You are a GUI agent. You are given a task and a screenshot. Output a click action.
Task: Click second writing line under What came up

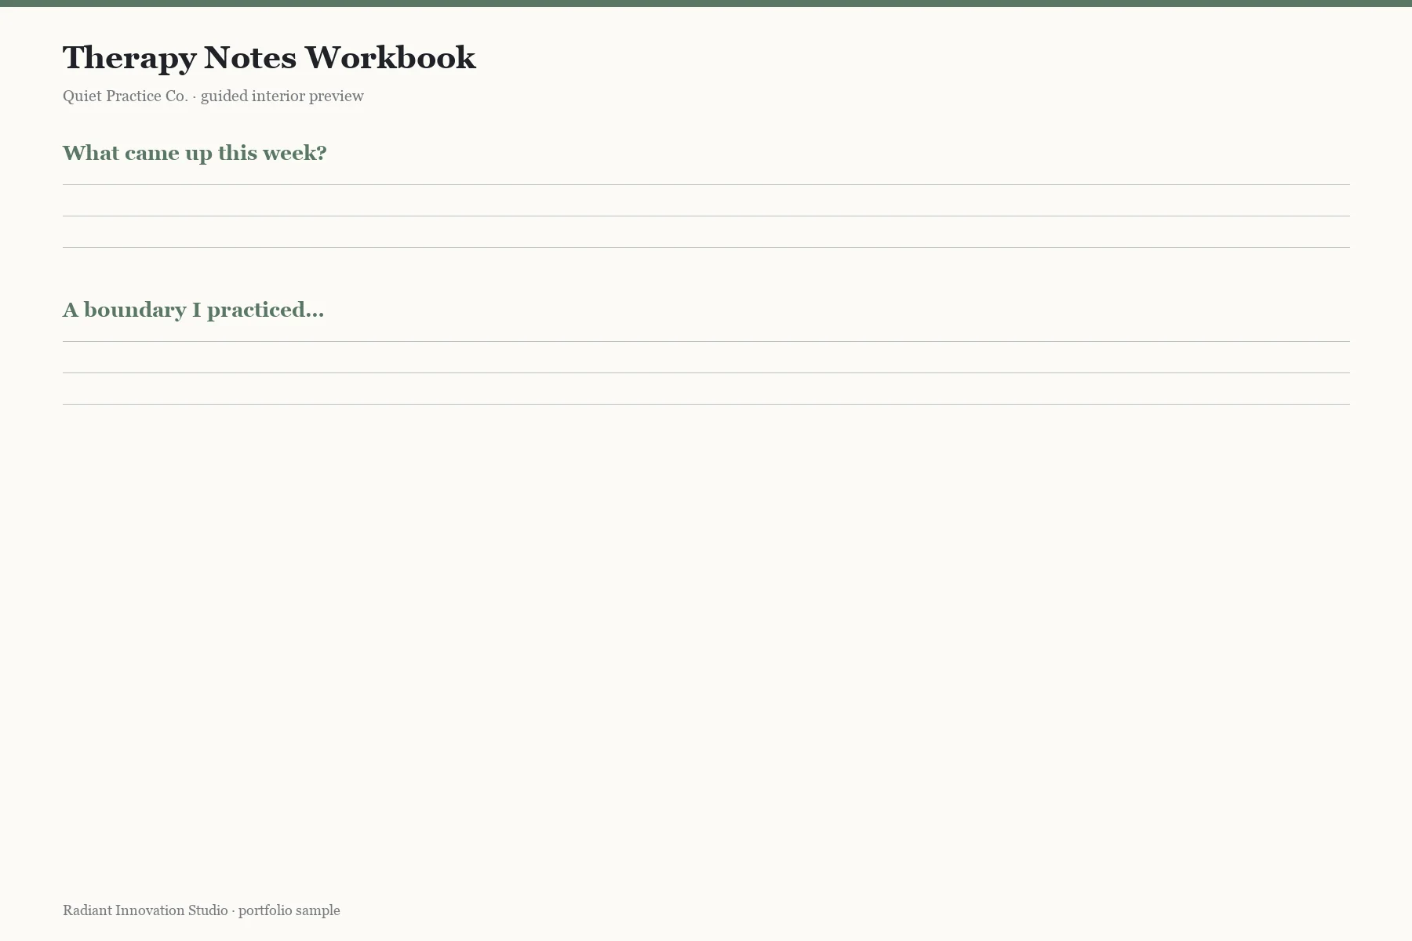click(706, 216)
